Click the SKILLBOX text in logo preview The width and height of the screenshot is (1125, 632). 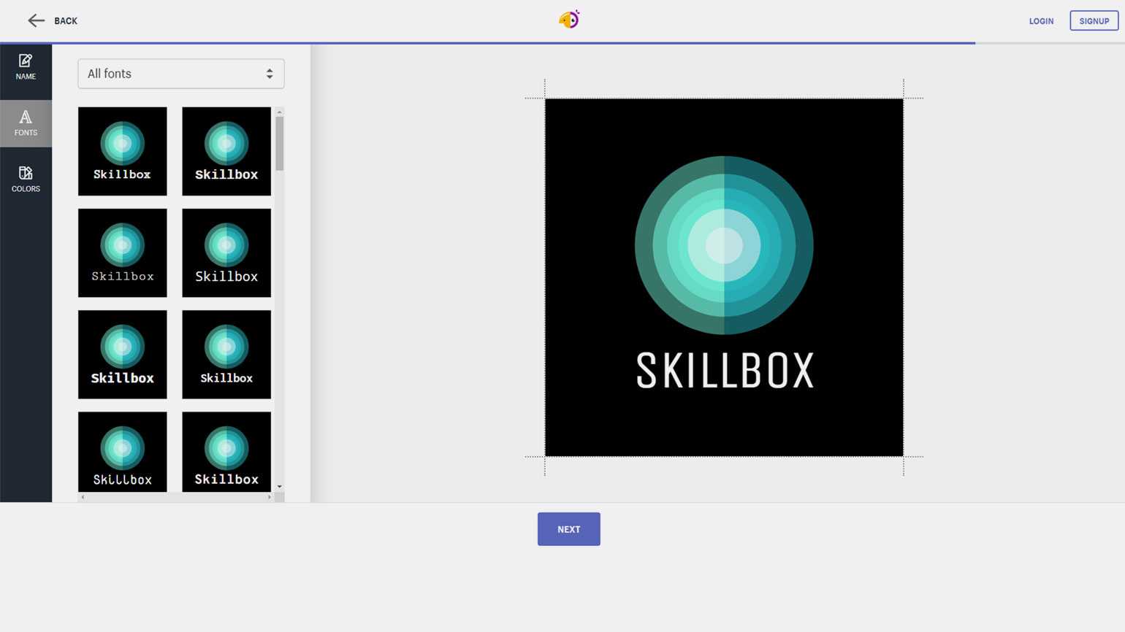(x=724, y=370)
